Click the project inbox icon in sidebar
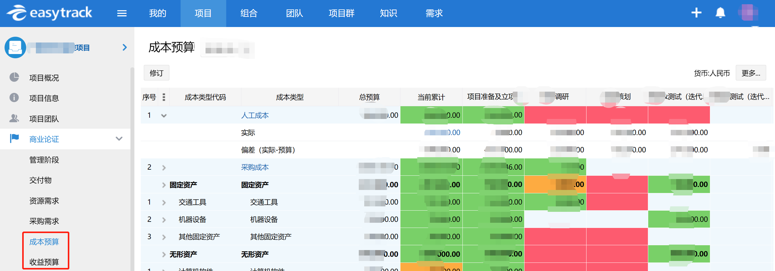775x271 pixels. 15,47
